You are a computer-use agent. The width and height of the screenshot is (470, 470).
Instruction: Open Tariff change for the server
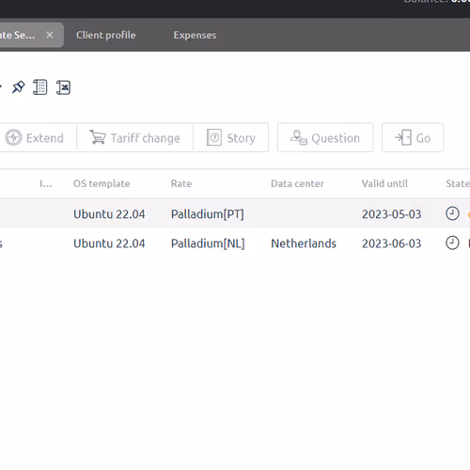135,137
